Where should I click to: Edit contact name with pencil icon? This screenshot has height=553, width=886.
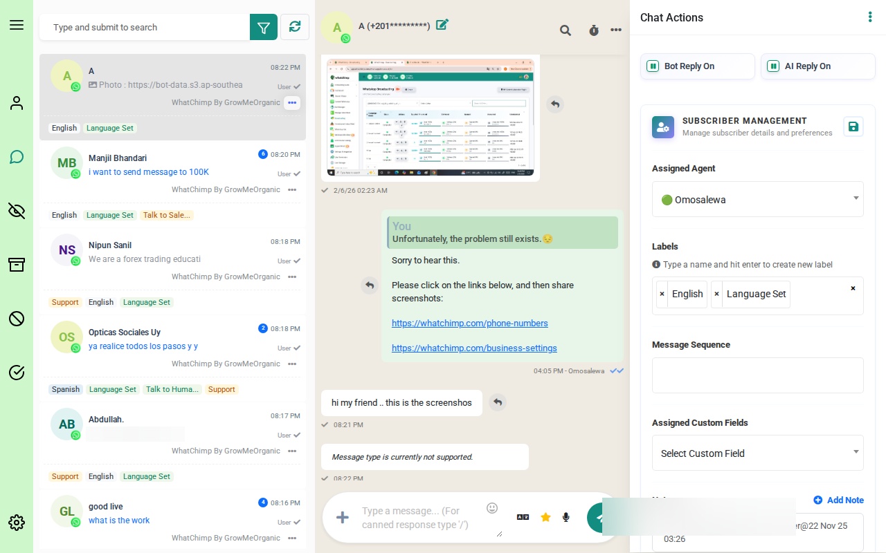point(442,25)
